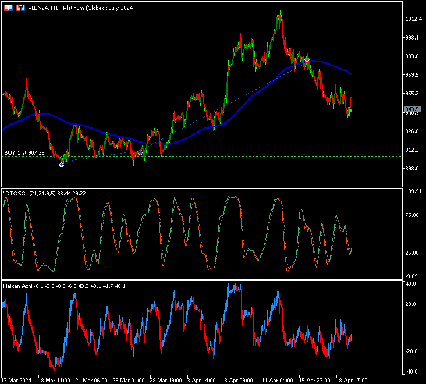Click the 969.5 price scale value

(x=412, y=74)
